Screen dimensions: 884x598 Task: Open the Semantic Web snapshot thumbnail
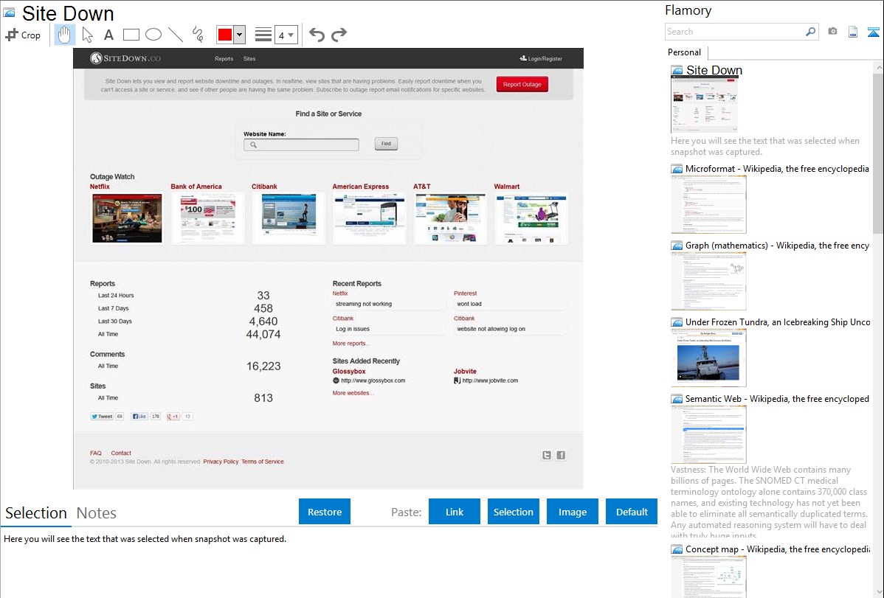click(x=708, y=434)
